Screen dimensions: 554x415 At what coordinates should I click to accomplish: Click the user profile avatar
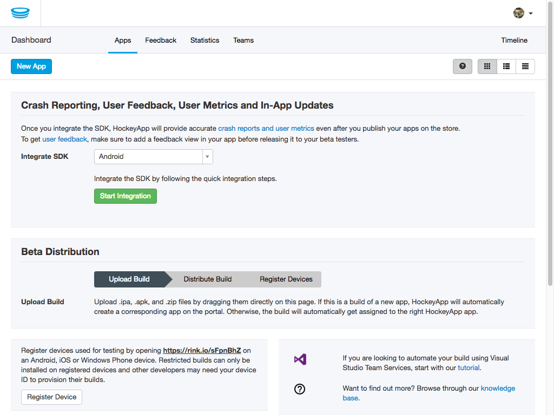[518, 12]
